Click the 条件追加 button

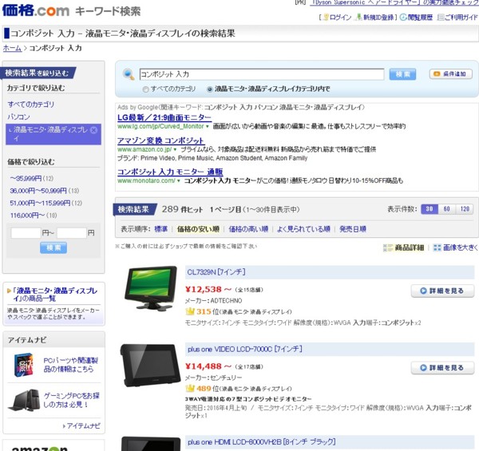[451, 74]
